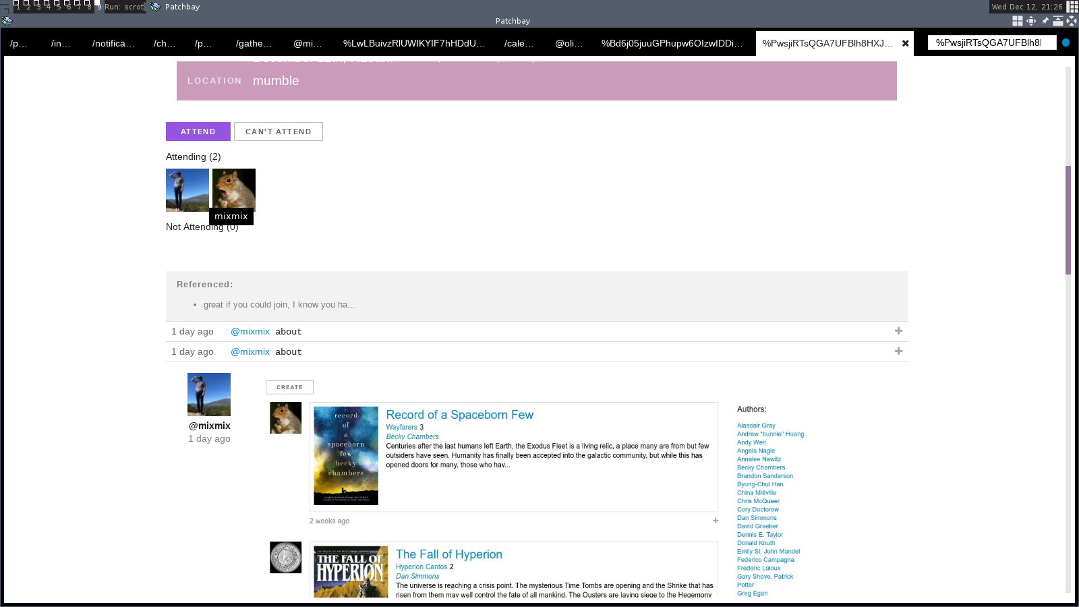Switch to the @mi… tab
The image size is (1079, 607).
pyautogui.click(x=308, y=43)
